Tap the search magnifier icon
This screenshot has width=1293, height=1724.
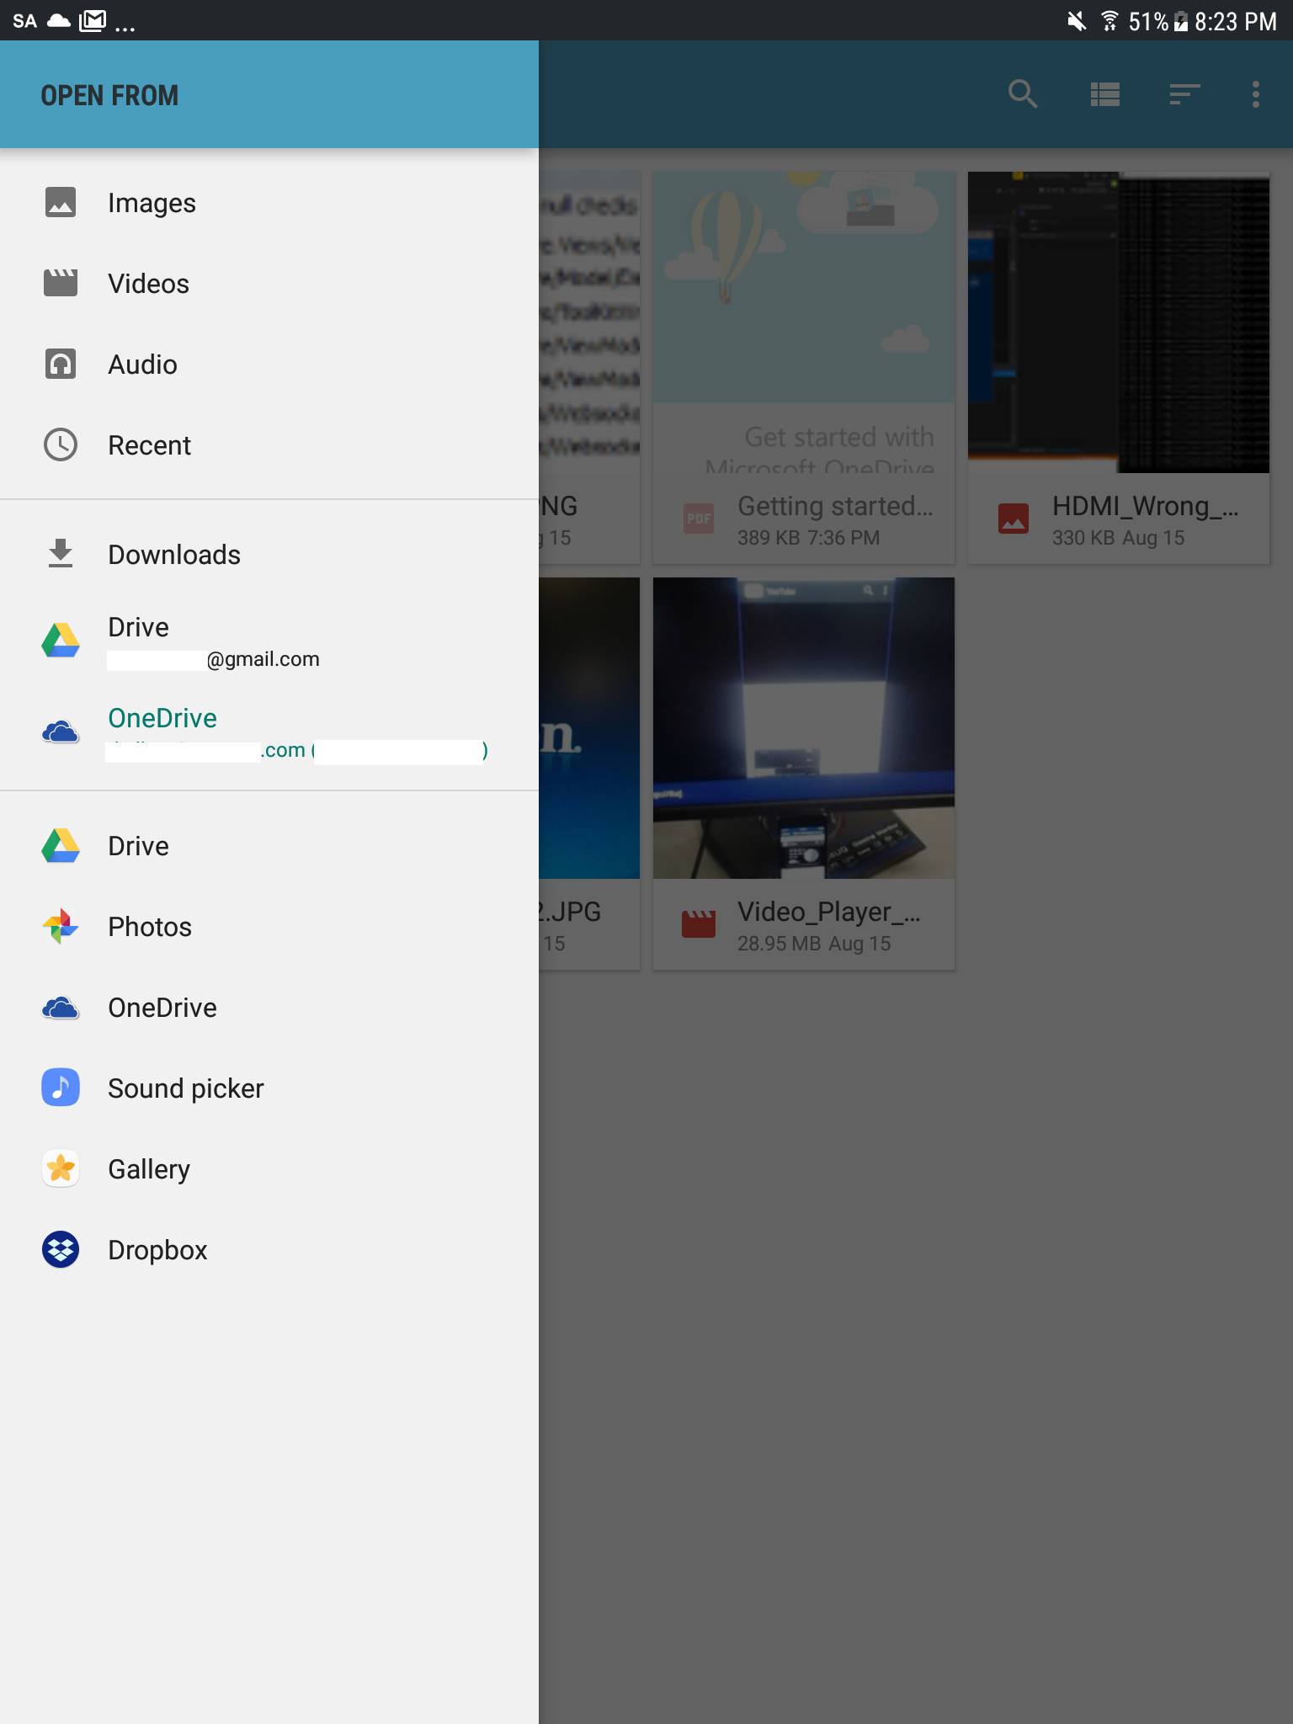click(x=1022, y=94)
